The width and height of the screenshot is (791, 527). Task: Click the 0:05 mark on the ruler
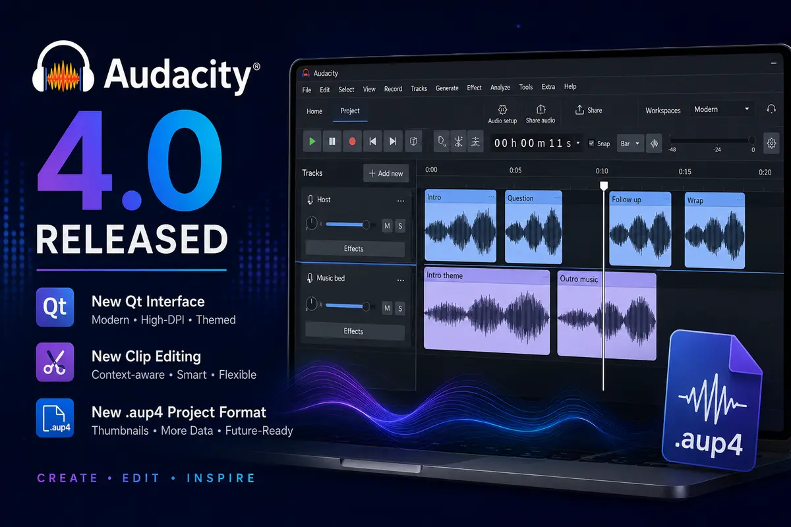point(515,171)
